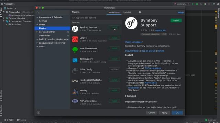Image resolution: width=220 pixels, height=123 pixels.
Task: Open Search Everywhere magnifier in the main toolbar
Action: [218, 4]
